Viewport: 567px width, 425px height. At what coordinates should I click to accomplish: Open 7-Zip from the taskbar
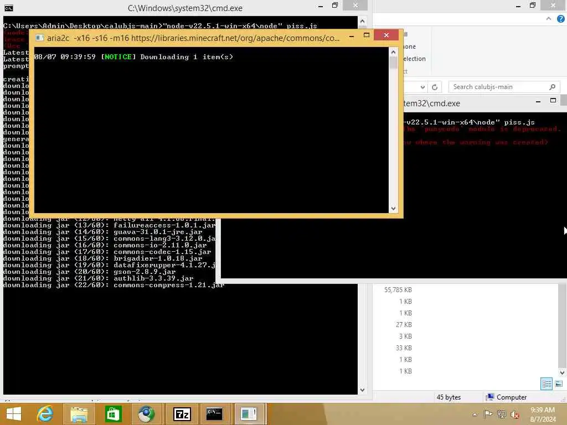182,414
